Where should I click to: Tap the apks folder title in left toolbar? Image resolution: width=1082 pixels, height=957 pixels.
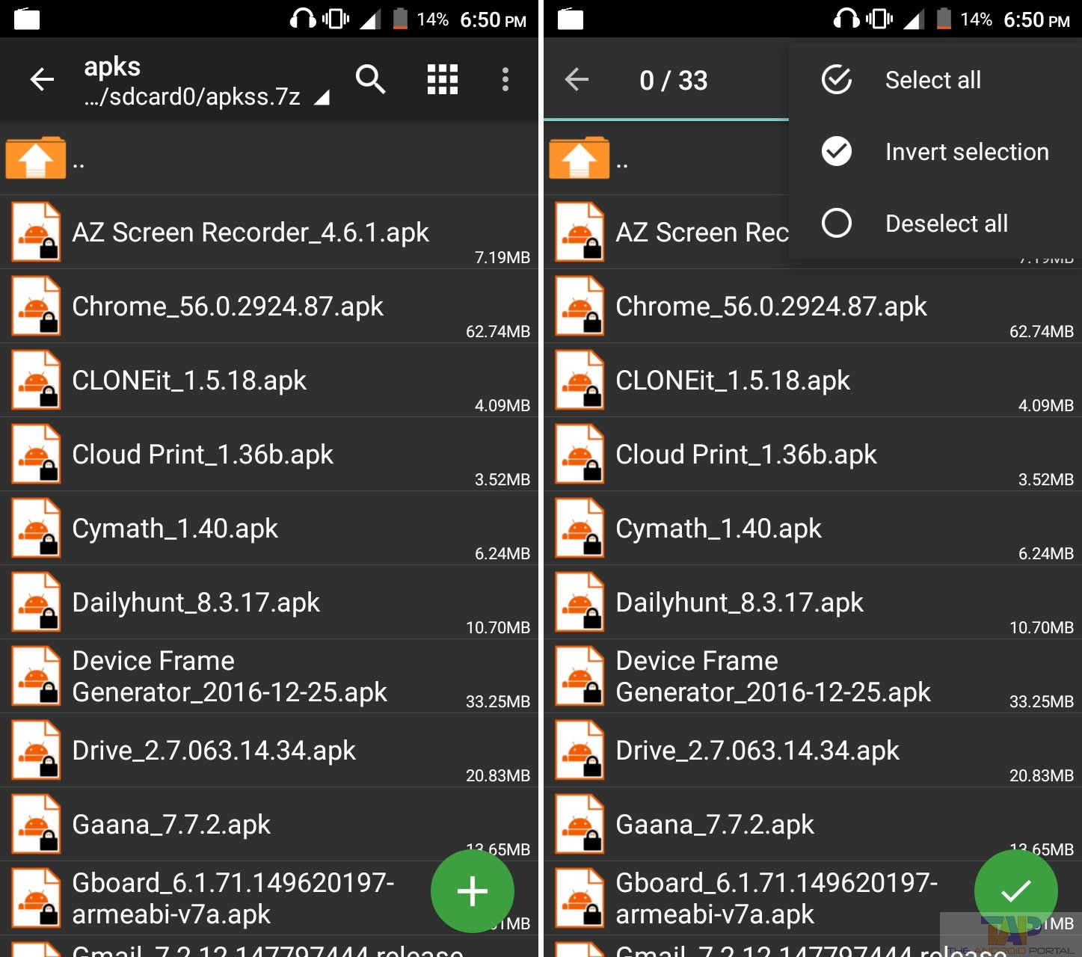112,67
